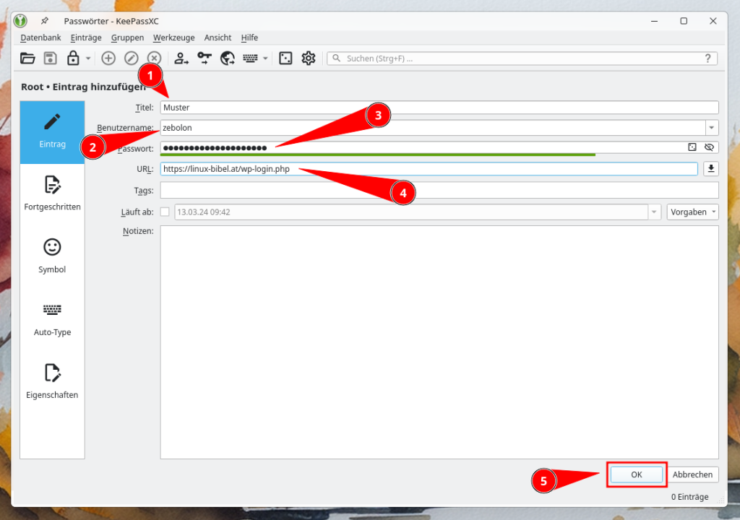Open the Eigenschaften section
The height and width of the screenshot is (520, 740).
click(x=52, y=382)
